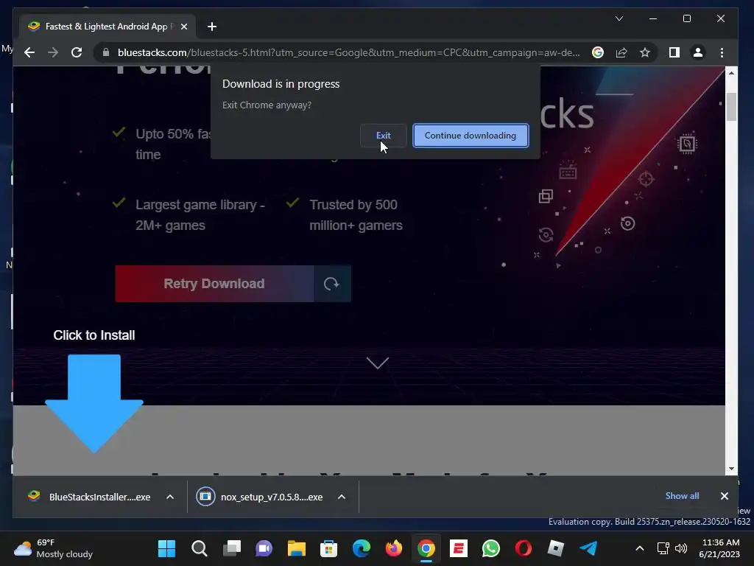Open the Chat app on the taskbar

(264, 548)
